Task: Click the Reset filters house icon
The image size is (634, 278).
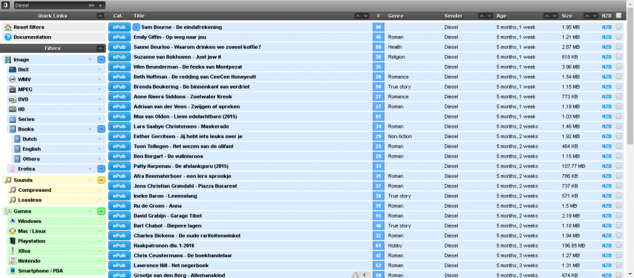Action: (x=8, y=27)
